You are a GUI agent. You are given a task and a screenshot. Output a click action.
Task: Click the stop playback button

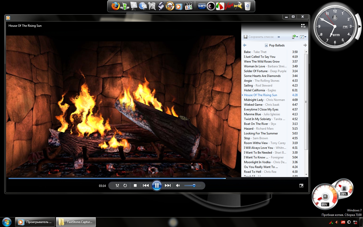click(135, 186)
